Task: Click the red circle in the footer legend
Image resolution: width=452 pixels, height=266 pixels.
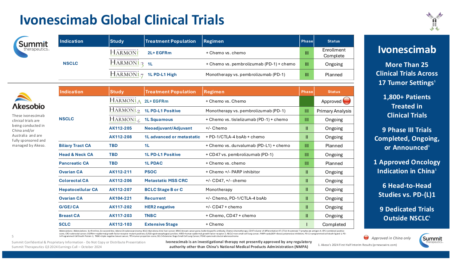Action: (366, 237)
